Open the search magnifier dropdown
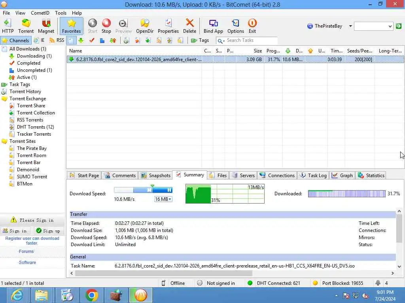Screen dimensions: 405x303 (x=221, y=41)
